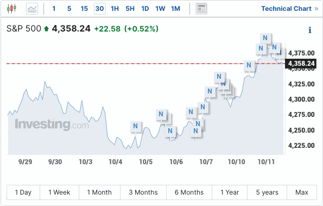
Task: Choose the 1 Day range
Action: [x=23, y=192]
